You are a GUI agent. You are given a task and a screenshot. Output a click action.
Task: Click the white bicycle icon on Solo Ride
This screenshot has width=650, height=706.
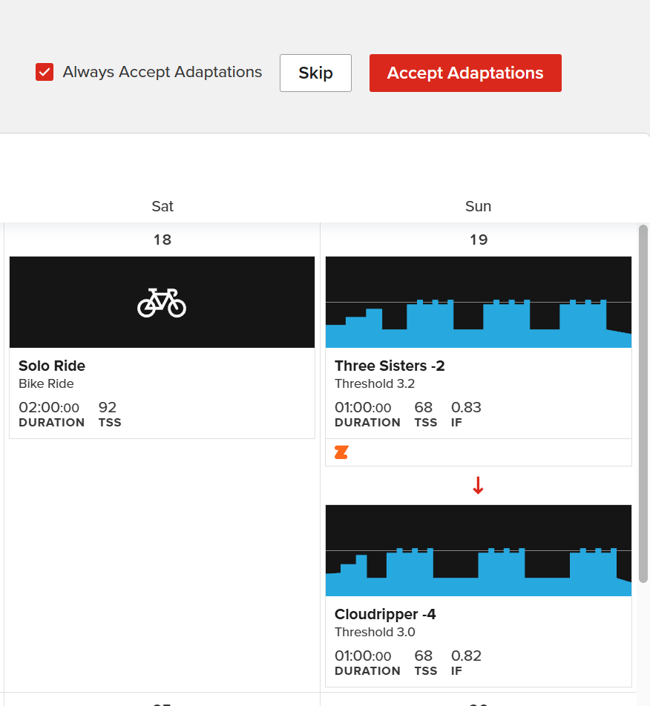pos(162,303)
